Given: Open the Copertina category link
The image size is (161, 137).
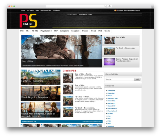Looking at the screenshot, I should click(x=111, y=93).
